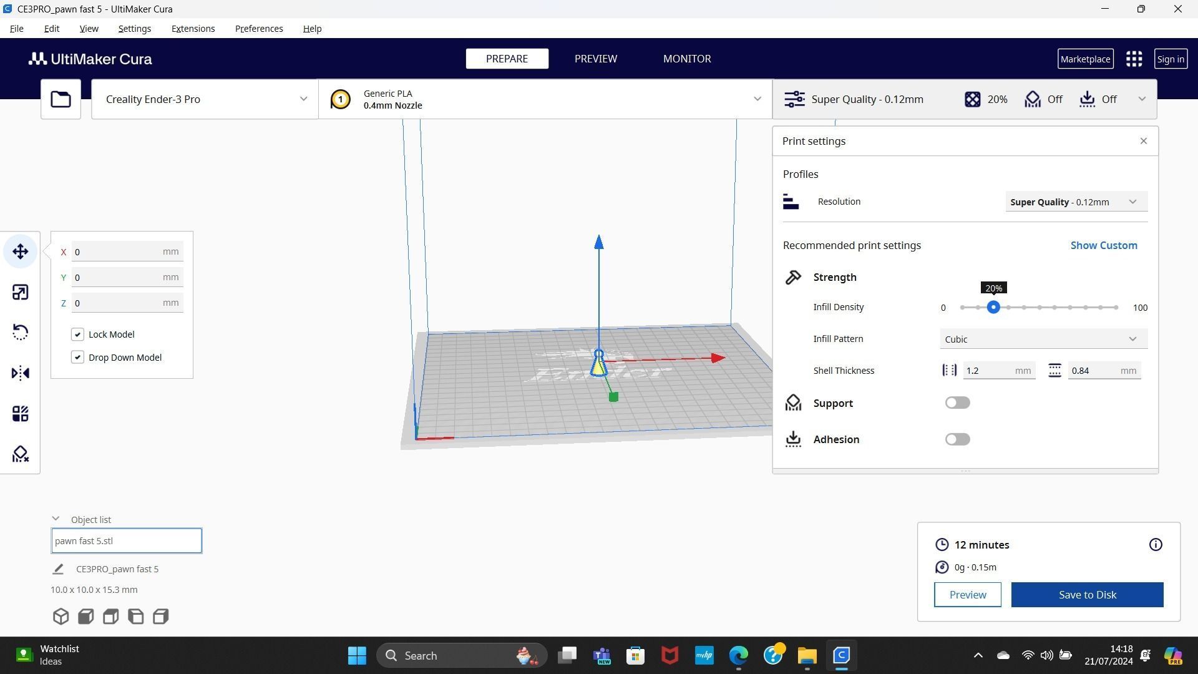Open the Support Blocker tool
This screenshot has width=1198, height=674.
coord(20,454)
